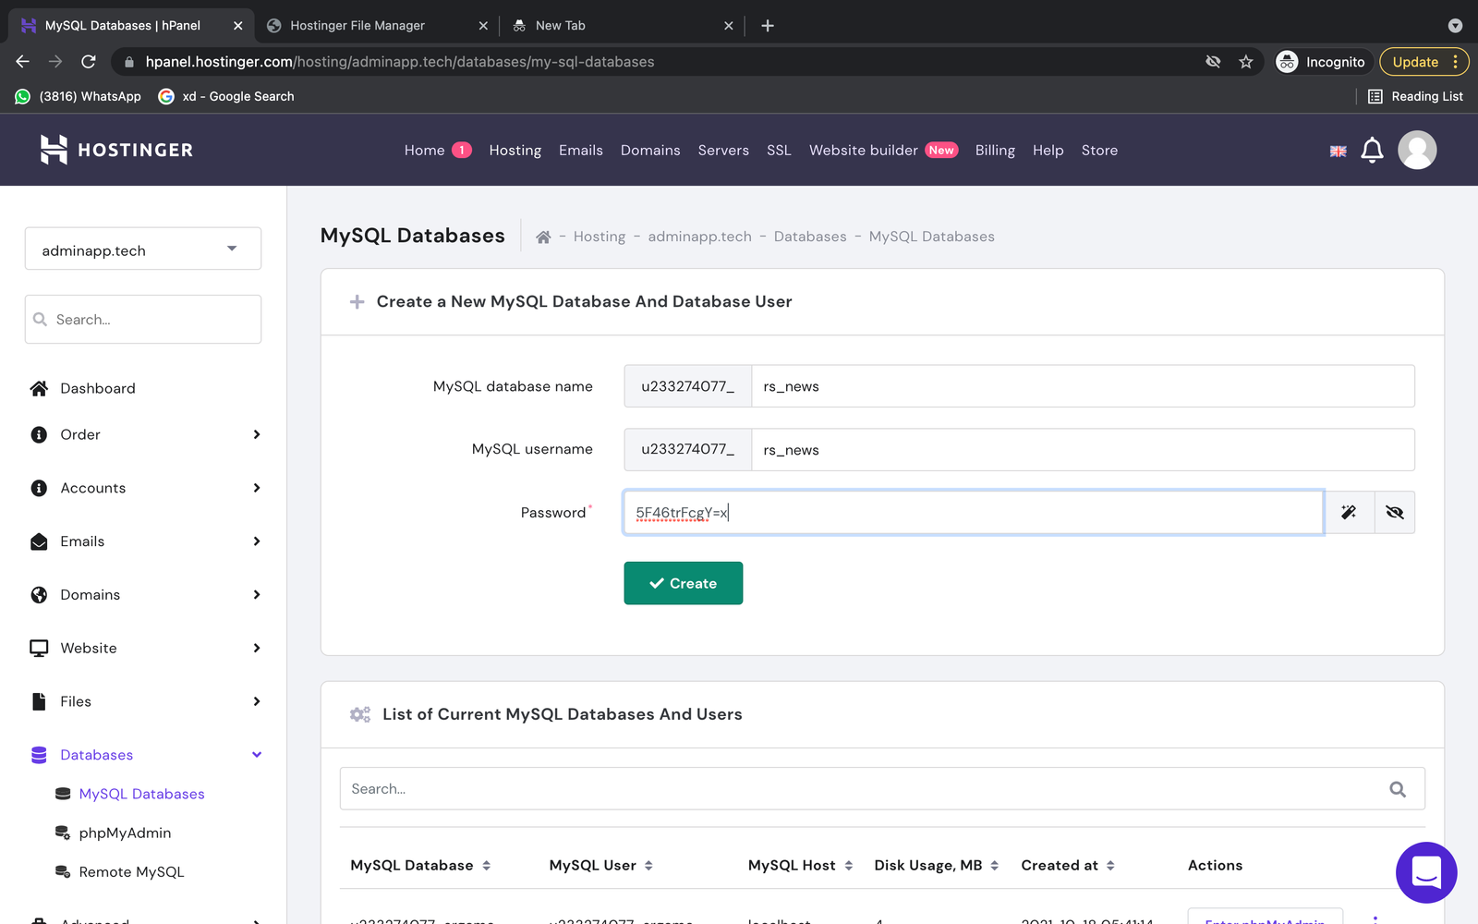The image size is (1478, 924).
Task: Expand the Website sidebar section
Action: coord(257,649)
